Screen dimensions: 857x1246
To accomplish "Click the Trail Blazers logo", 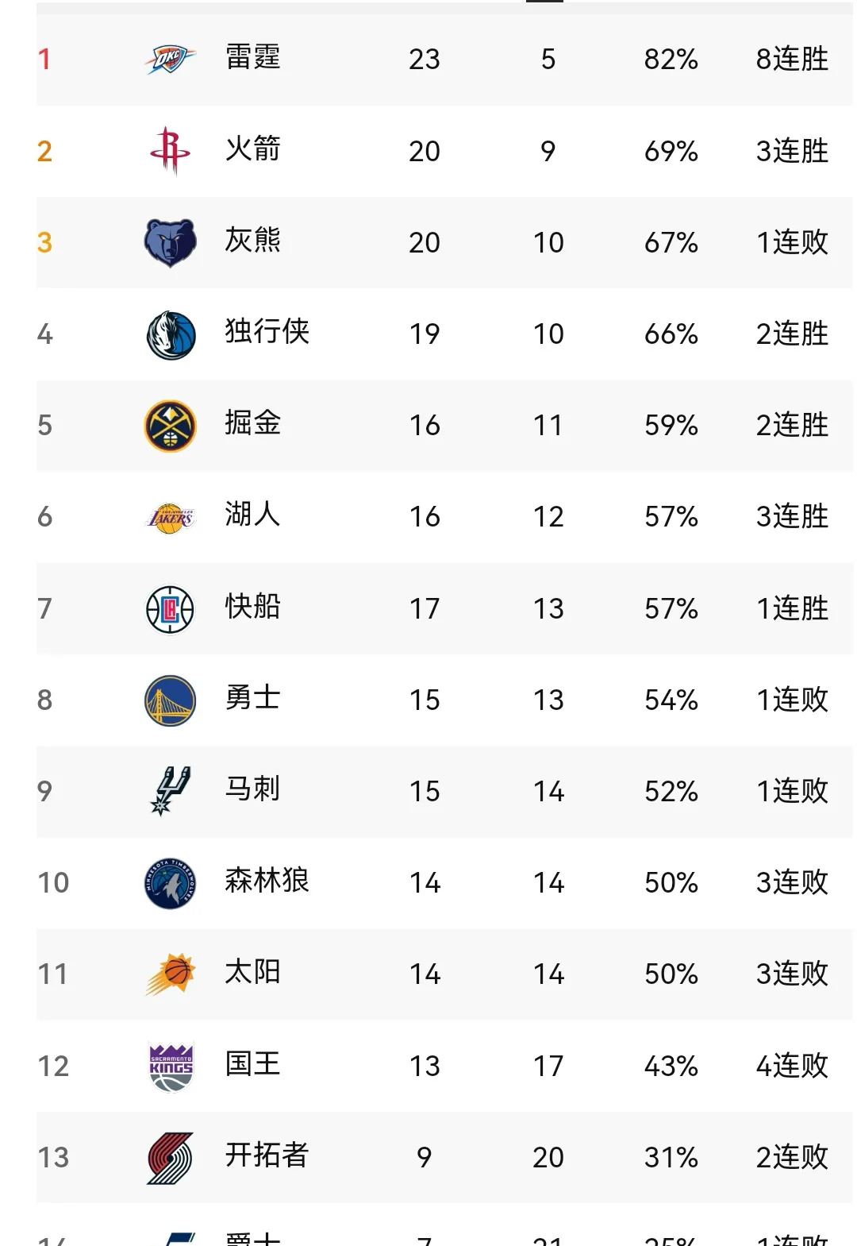I will (170, 1158).
